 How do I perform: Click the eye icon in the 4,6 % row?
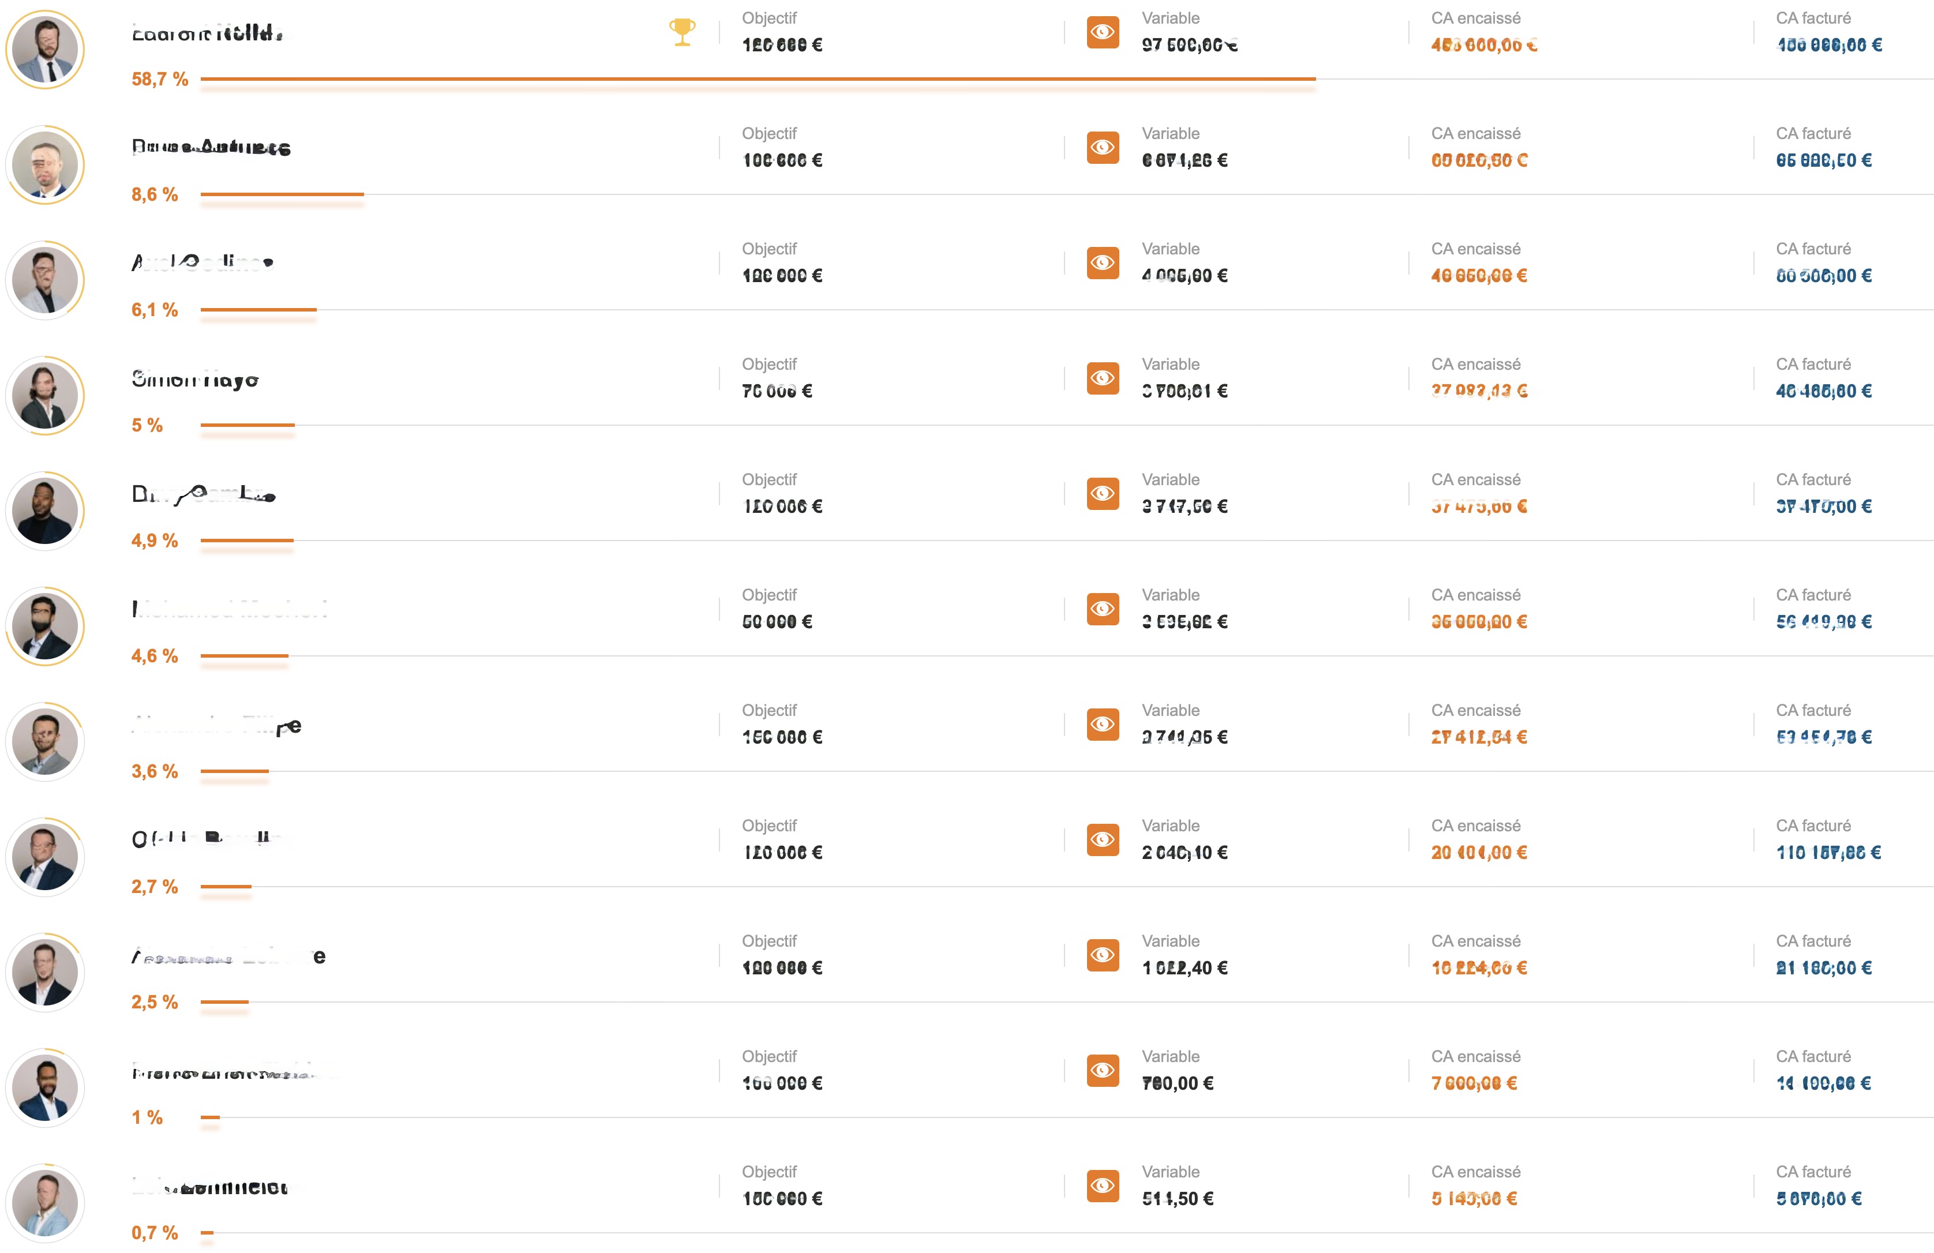[1102, 609]
